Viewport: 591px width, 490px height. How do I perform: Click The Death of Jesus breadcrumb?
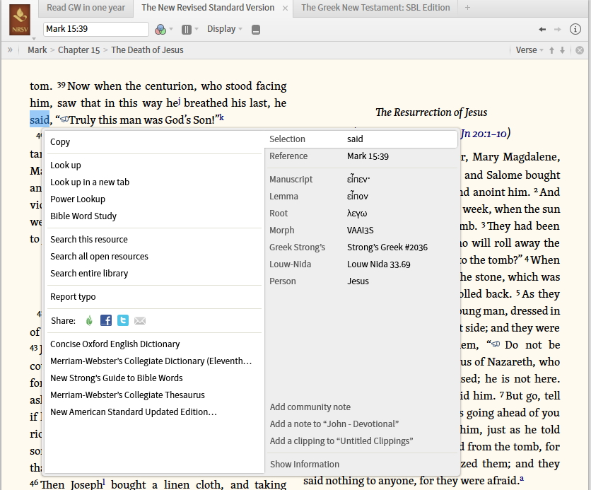147,50
